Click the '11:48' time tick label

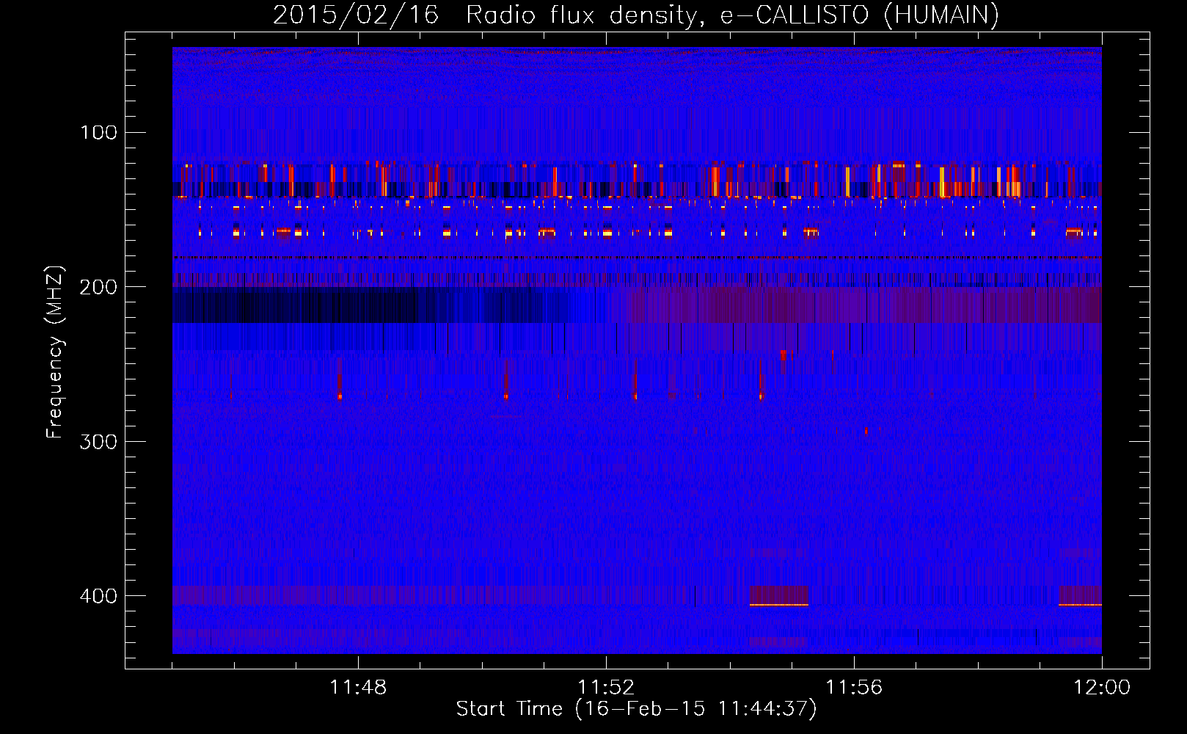[358, 688]
